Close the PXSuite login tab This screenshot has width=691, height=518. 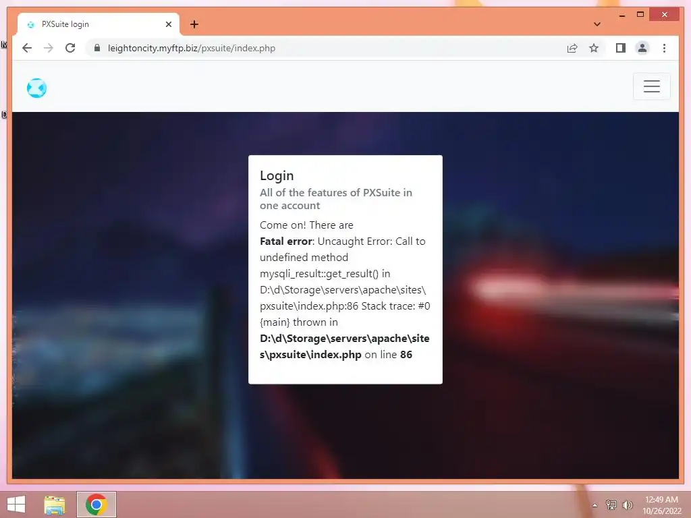168,24
